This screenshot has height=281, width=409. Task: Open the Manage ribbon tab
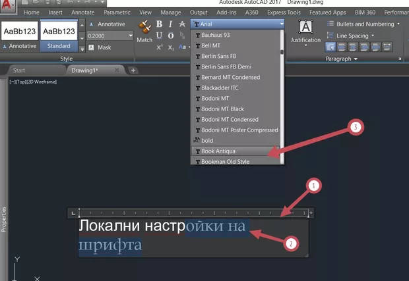pyautogui.click(x=171, y=13)
